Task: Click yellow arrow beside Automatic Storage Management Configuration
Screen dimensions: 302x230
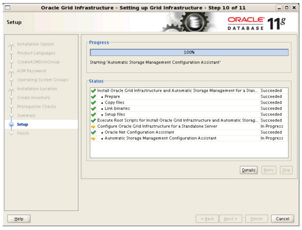Action: pyautogui.click(x=93, y=138)
